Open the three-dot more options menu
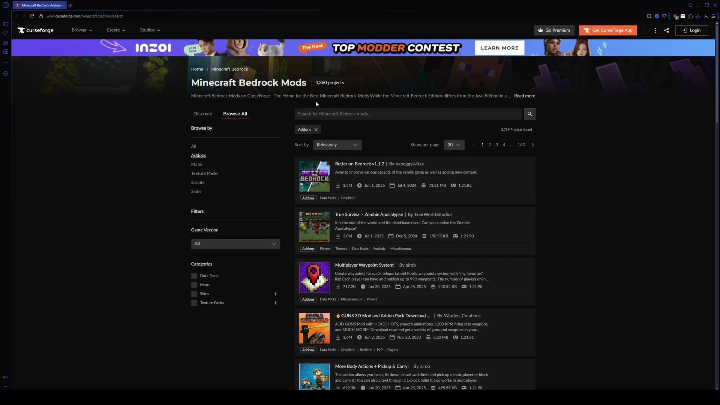The height and width of the screenshot is (405, 720). coord(655,30)
